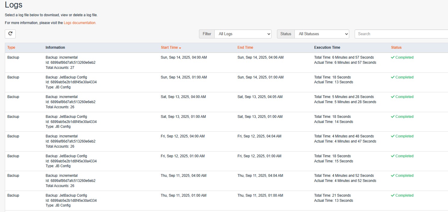Click the Completed checkmark for Sep 11 JetBackup Config
The height and width of the screenshot is (212, 448).
tap(393, 195)
